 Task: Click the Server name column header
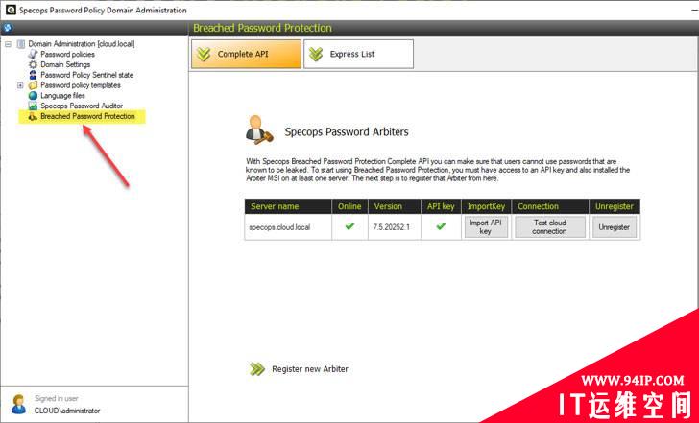coord(288,206)
